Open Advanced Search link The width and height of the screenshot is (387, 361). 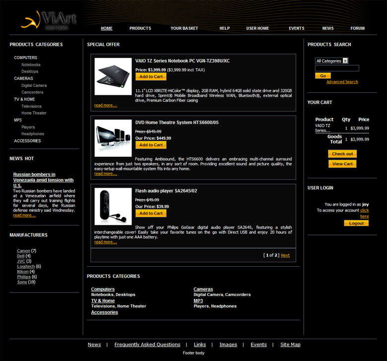pyautogui.click(x=342, y=82)
